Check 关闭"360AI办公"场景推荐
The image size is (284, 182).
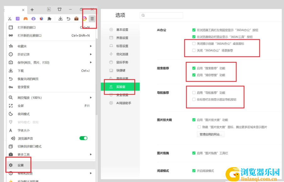(x=194, y=50)
